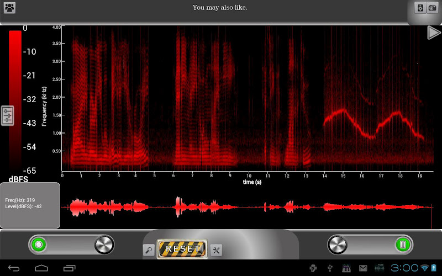Click the 10 tick on the time axis
The height and width of the screenshot is (276, 442).
(x=249, y=176)
